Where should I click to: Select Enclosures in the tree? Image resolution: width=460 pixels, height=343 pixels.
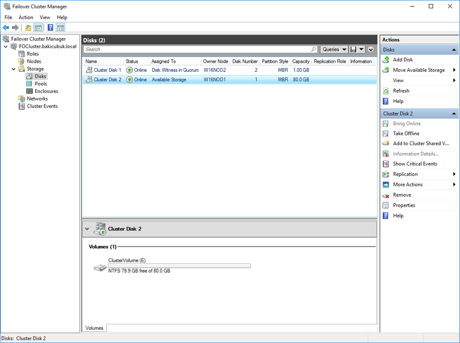[46, 91]
